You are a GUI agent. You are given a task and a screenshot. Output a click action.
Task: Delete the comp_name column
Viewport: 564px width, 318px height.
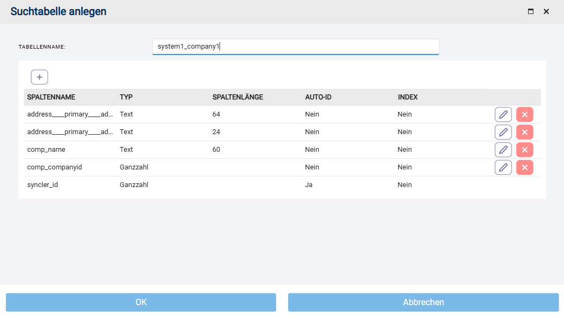524,150
